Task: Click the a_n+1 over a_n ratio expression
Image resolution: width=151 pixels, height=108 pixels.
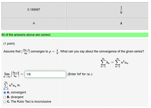Action: 26,51
